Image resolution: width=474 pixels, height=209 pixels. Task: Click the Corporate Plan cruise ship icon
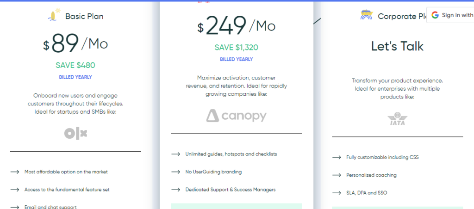coord(367,16)
